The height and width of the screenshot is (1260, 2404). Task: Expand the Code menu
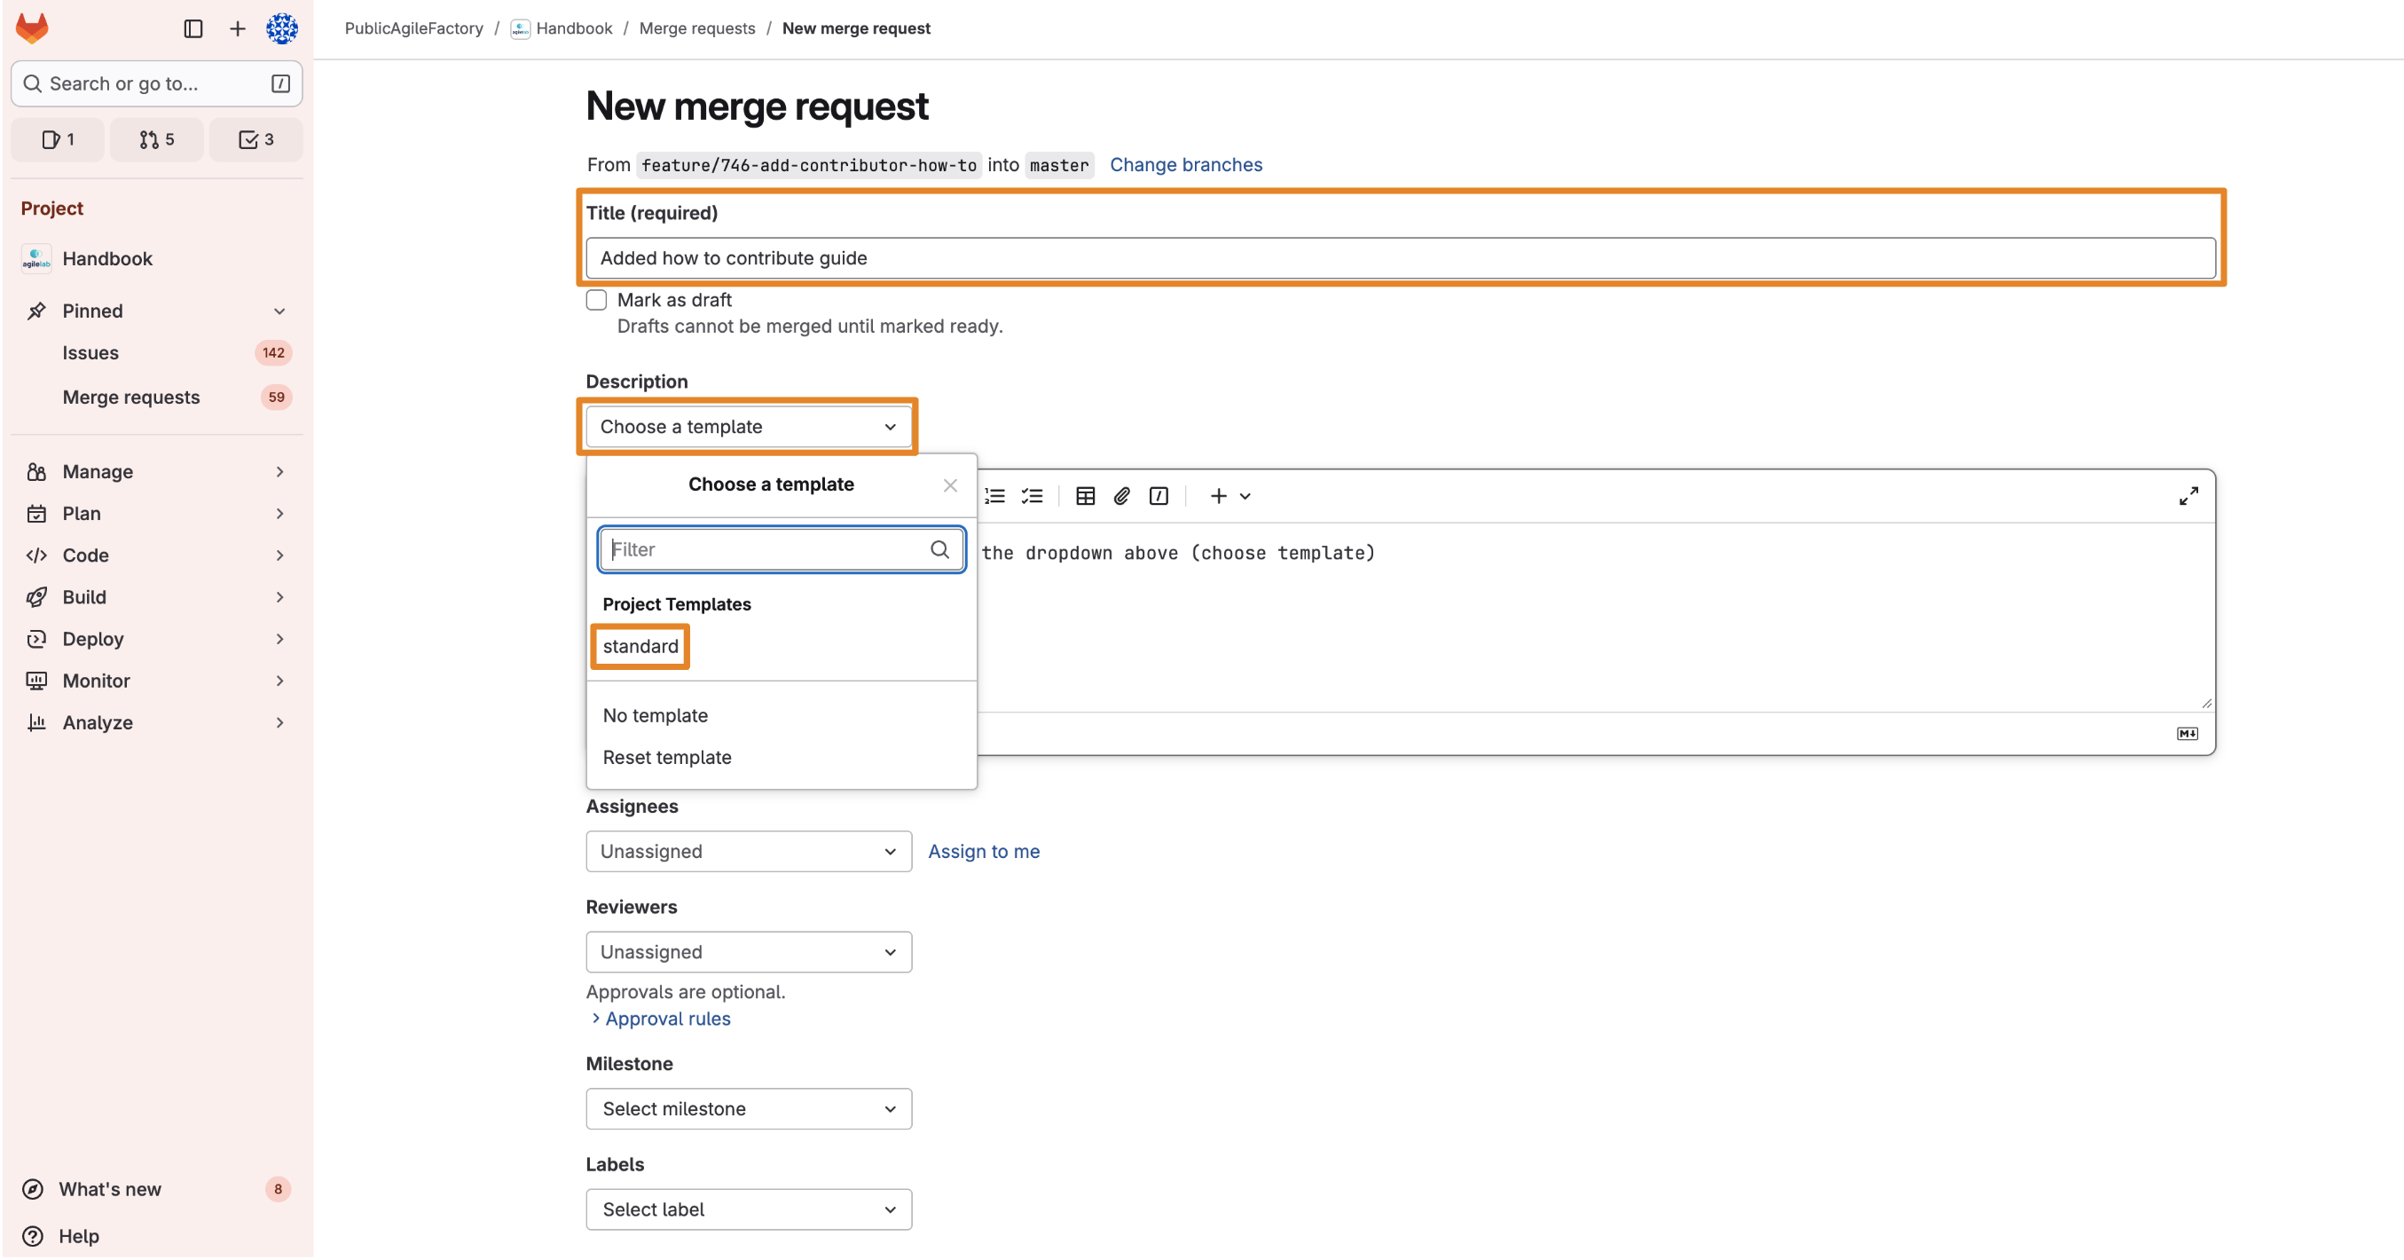click(x=157, y=555)
